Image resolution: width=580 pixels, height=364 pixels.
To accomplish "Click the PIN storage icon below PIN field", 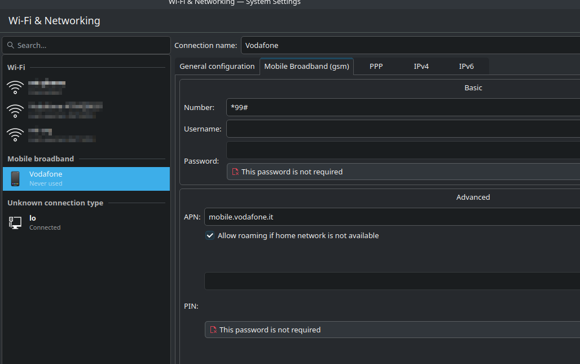I will [213, 330].
